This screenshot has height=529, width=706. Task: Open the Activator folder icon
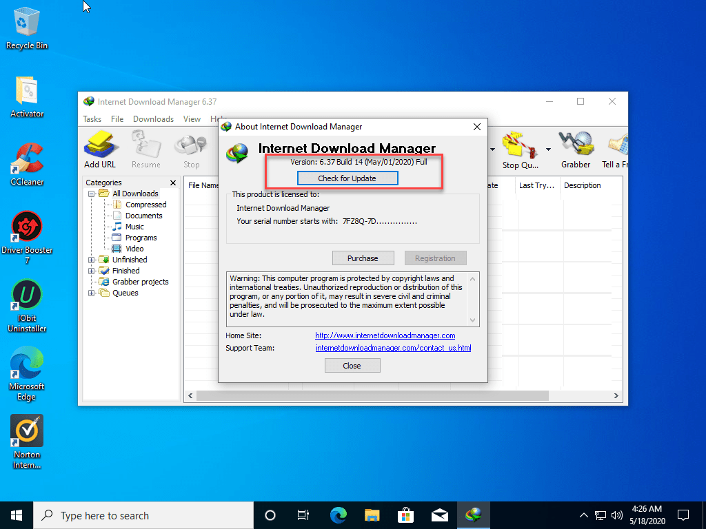(27, 97)
